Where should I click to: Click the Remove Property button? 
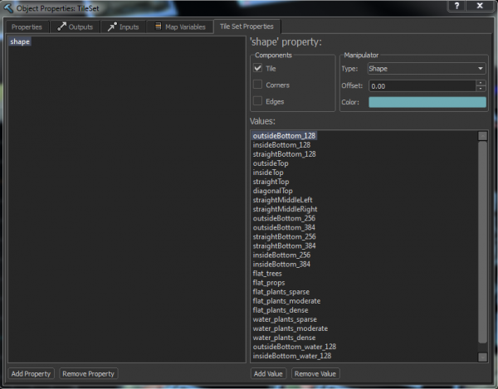tap(88, 374)
